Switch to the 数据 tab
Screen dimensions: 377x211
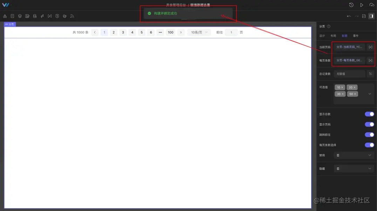point(344,36)
